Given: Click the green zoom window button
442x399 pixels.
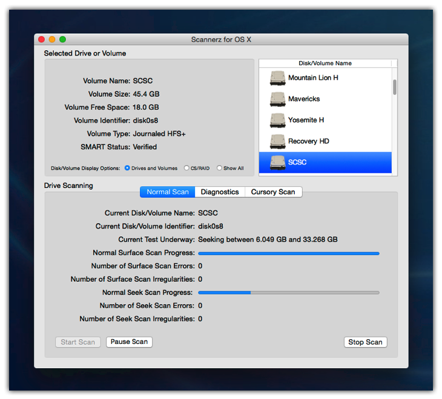Looking at the screenshot, I should [x=62, y=39].
